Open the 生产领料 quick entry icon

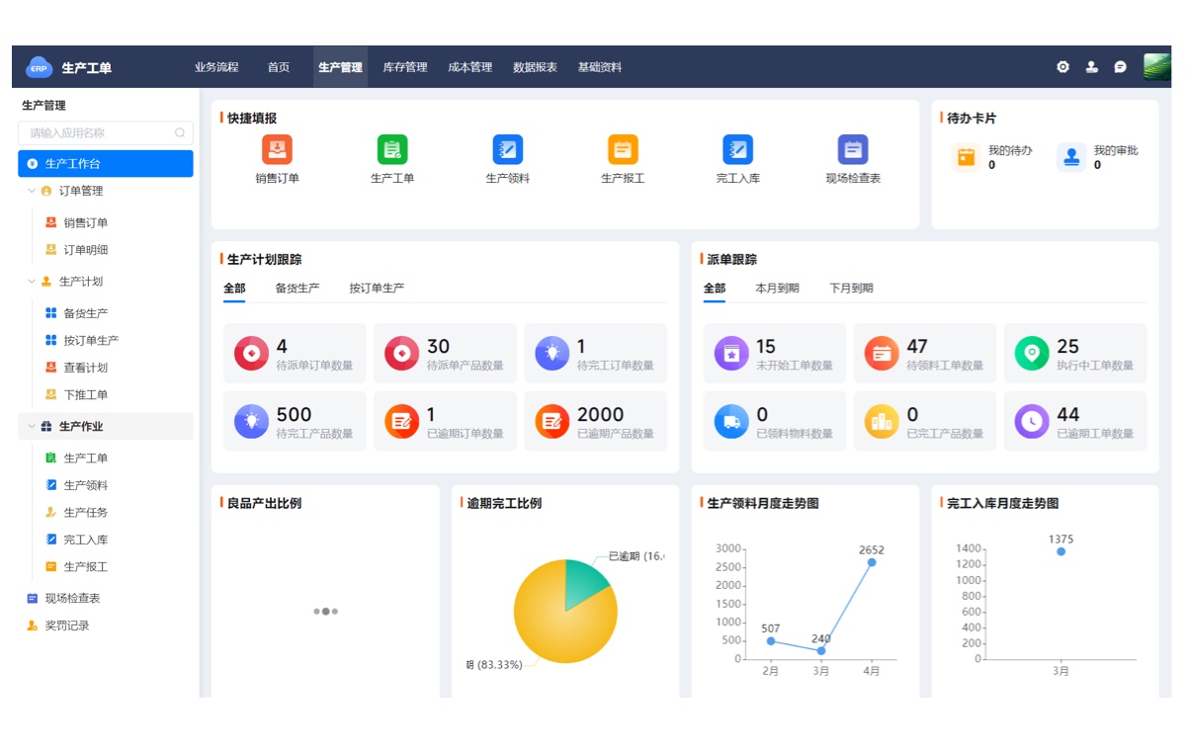point(507,150)
